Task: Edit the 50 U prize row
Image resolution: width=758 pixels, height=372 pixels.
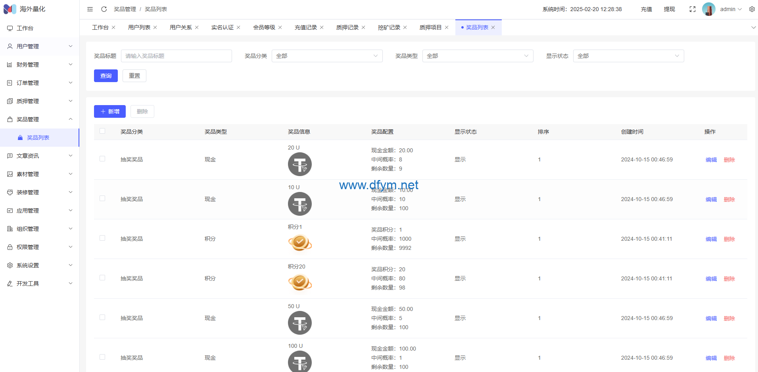Action: point(711,318)
